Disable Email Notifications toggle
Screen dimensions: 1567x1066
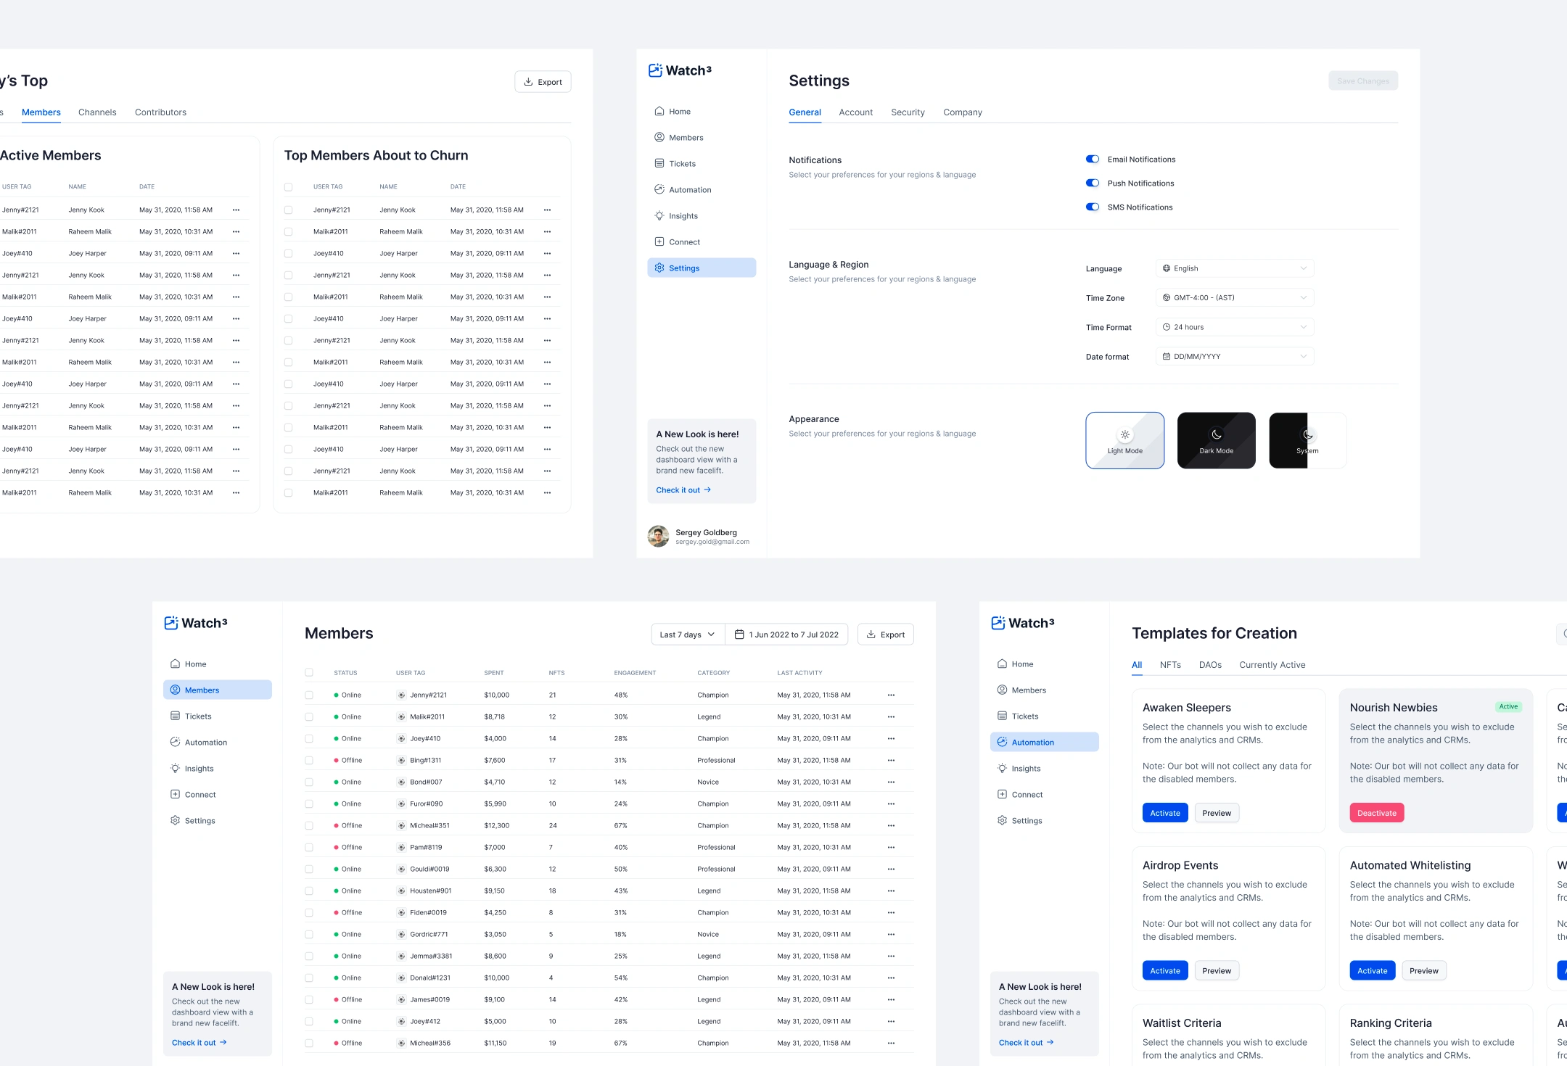1092,160
